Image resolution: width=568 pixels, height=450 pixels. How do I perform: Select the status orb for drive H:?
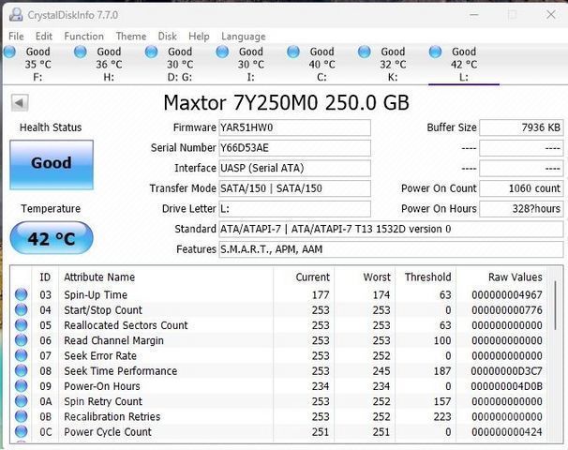[81, 52]
